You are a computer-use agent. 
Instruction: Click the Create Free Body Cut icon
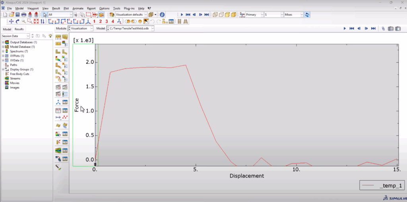58,142
